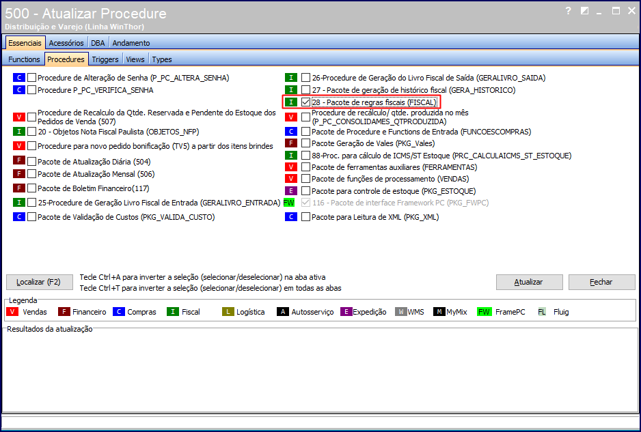Check 27 - Pacote GERA_HISTORICO checkbox
The height and width of the screenshot is (432, 641).
pos(305,90)
